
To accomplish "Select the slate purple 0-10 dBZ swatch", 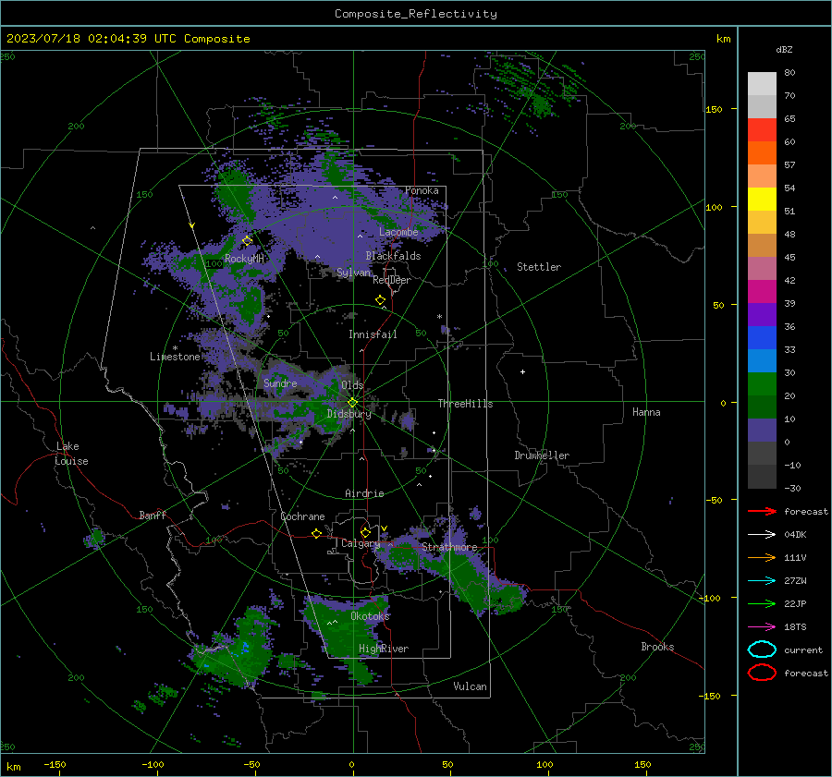I will (x=762, y=430).
